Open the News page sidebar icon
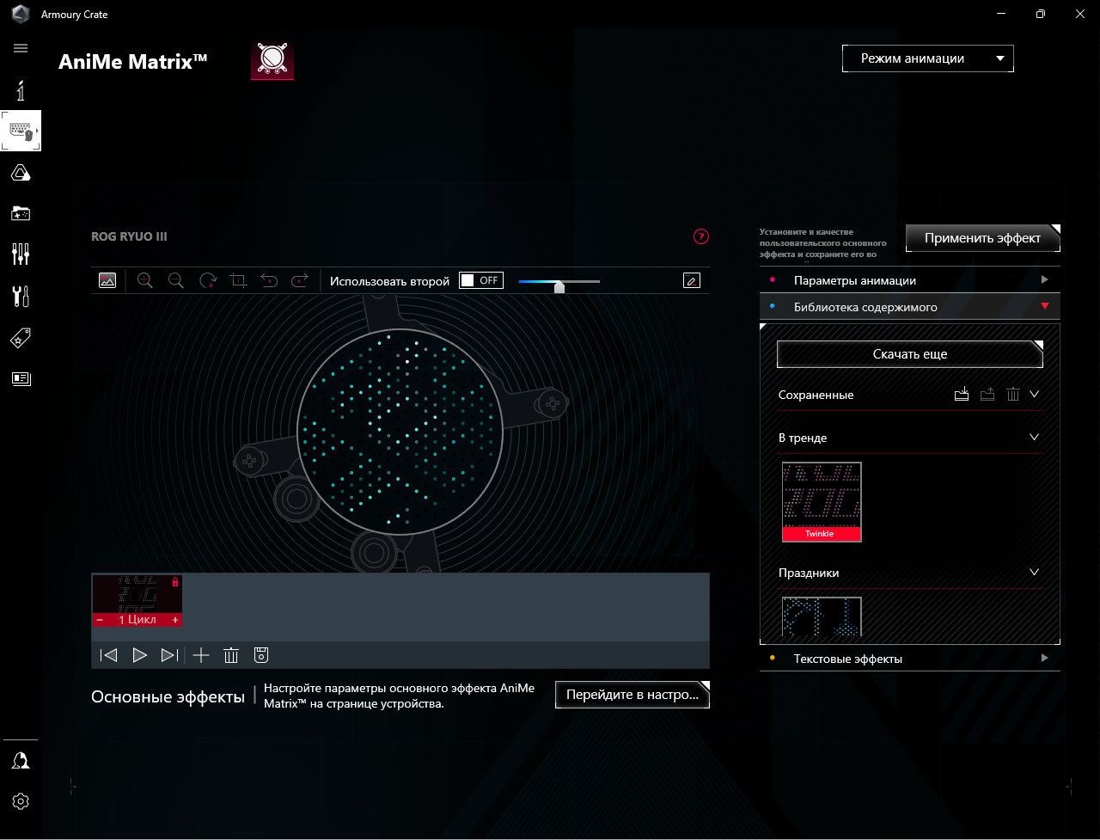Viewport: 1100px width, 840px height. (x=21, y=378)
